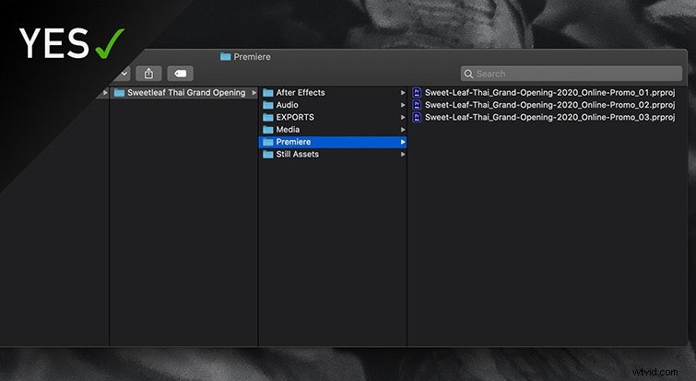Expand arrow for Still Assets folder
Screen dimensions: 696x381
[403, 155]
